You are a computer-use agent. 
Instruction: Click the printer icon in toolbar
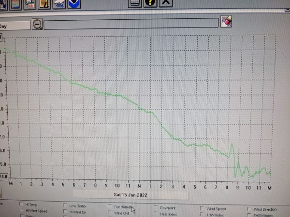135,2
